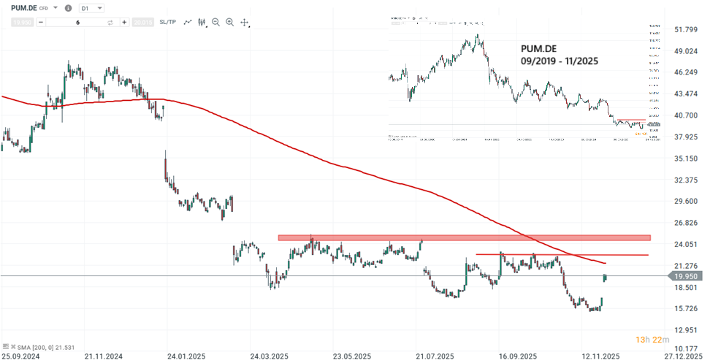This screenshot has width=710, height=363.
Task: Click the drawing/line tool icon
Action: pyautogui.click(x=189, y=23)
